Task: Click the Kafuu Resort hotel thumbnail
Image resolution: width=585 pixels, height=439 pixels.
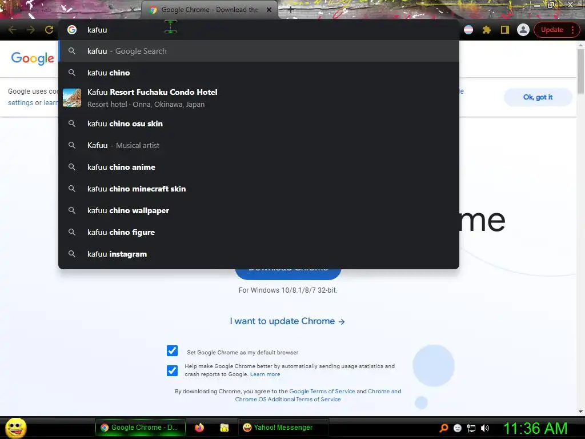Action: point(72,98)
